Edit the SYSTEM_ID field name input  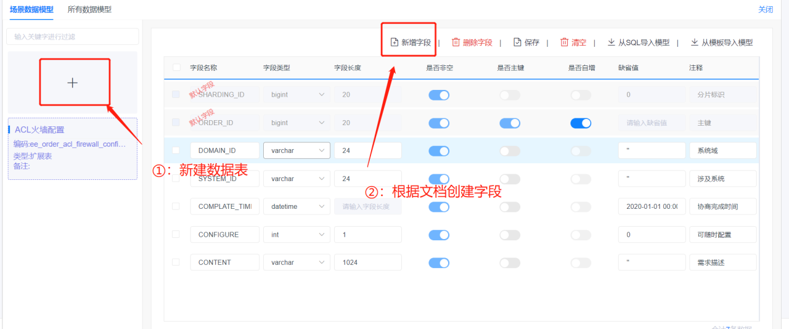(224, 179)
